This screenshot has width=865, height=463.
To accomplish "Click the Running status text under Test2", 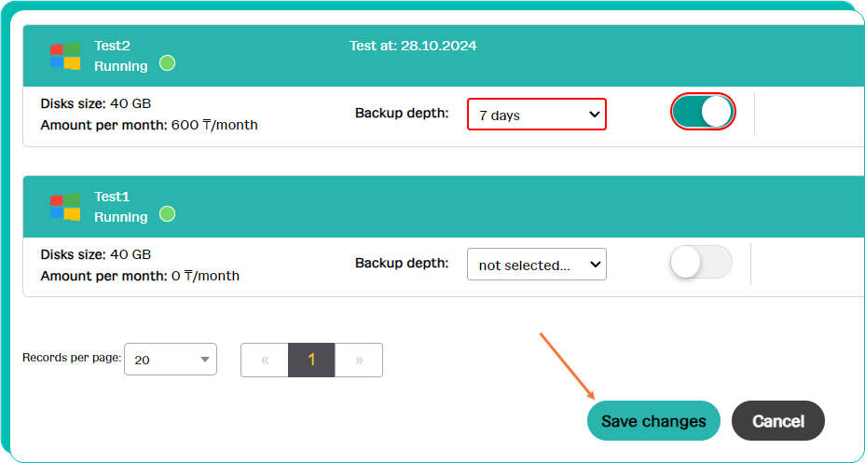I will coord(121,66).
